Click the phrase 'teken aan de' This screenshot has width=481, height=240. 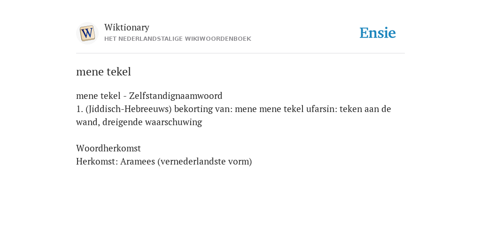(365, 109)
